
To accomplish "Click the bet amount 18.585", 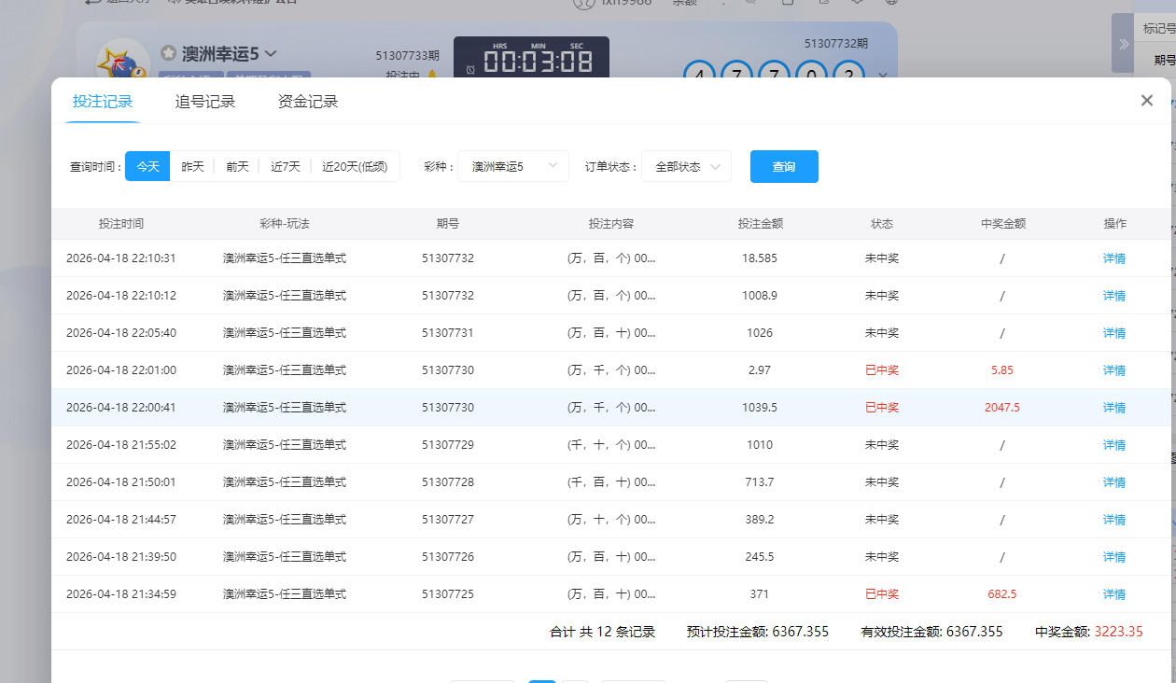I will 760,258.
